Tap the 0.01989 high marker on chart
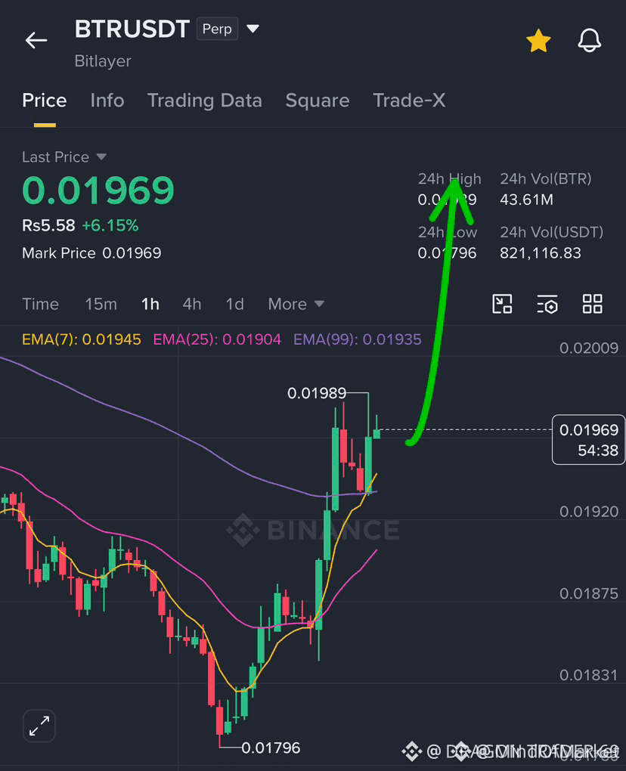Image resolution: width=626 pixels, height=771 pixels. pos(317,393)
